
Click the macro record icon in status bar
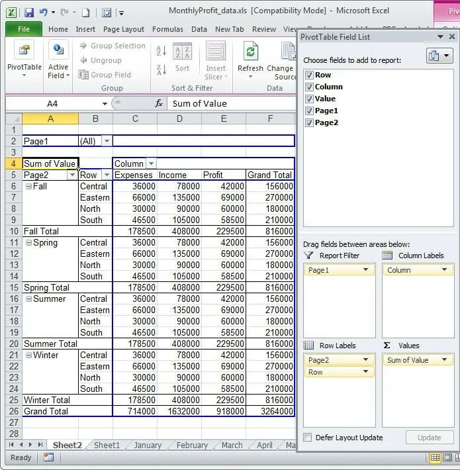pos(48,457)
